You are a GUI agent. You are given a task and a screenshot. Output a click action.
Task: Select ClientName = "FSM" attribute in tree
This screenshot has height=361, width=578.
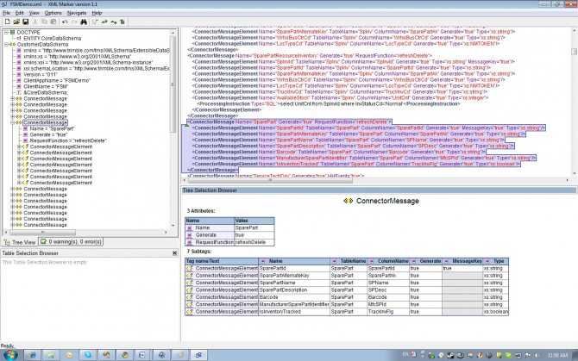click(46, 86)
